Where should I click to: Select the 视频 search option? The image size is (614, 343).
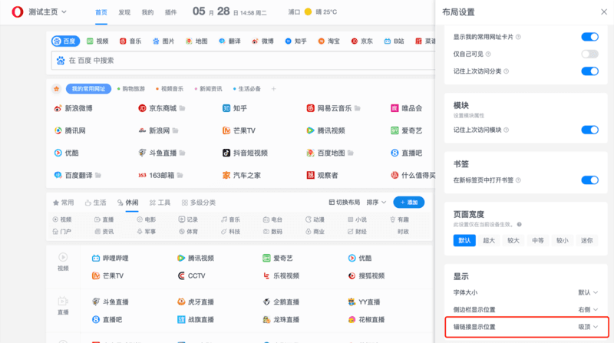97,41
